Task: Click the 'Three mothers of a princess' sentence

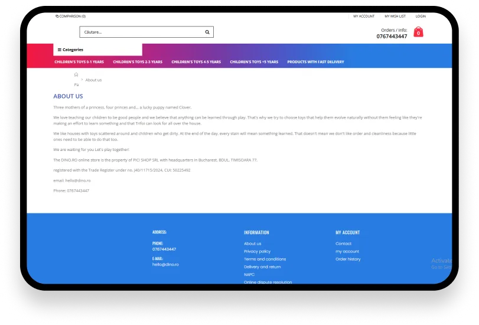Action: (x=122, y=107)
